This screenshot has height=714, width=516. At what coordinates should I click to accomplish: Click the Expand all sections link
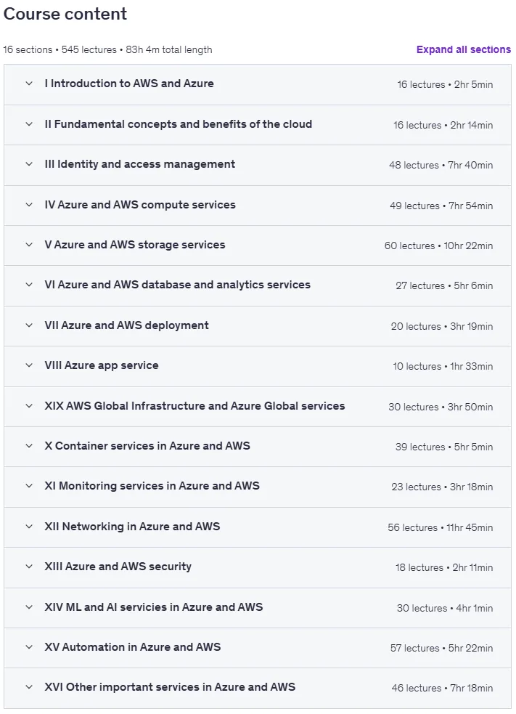pyautogui.click(x=464, y=49)
